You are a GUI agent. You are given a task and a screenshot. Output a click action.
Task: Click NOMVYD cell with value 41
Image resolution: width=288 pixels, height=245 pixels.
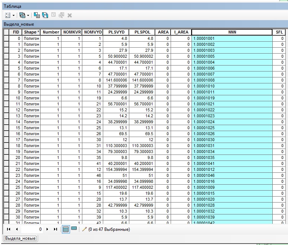[x=92, y=163]
